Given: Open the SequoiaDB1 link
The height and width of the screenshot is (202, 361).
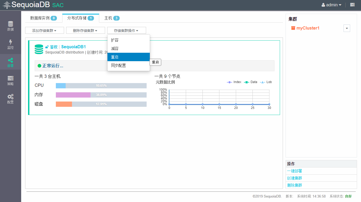Looking at the screenshot, I should (74, 47).
